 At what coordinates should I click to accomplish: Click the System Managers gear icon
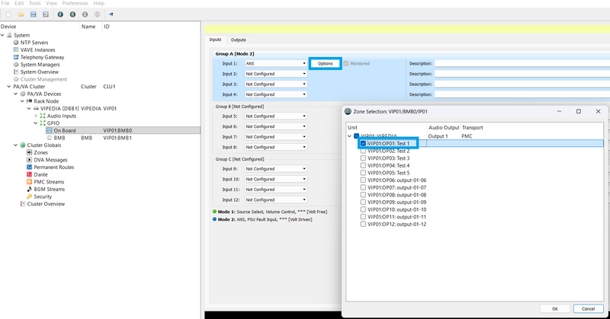click(x=16, y=65)
